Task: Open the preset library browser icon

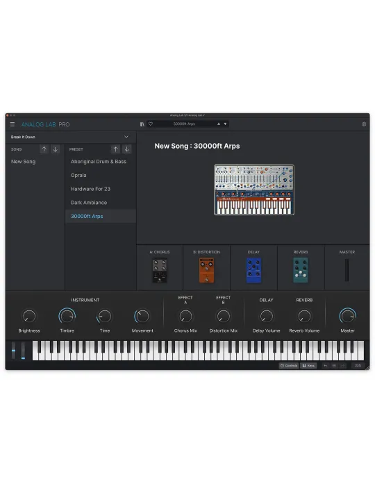Action: pos(142,124)
